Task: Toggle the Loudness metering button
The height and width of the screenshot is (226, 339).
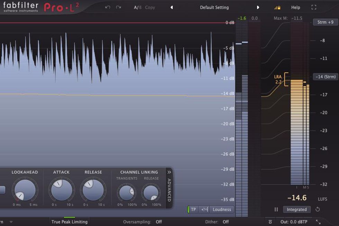Action: point(222,209)
